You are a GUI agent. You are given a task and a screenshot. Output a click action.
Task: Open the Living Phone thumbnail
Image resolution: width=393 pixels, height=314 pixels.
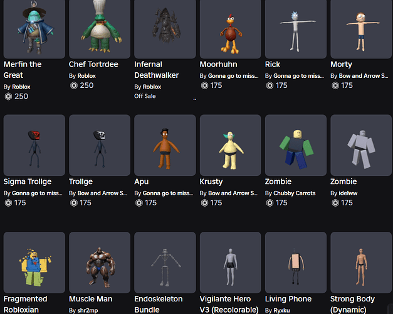(x=296, y=263)
